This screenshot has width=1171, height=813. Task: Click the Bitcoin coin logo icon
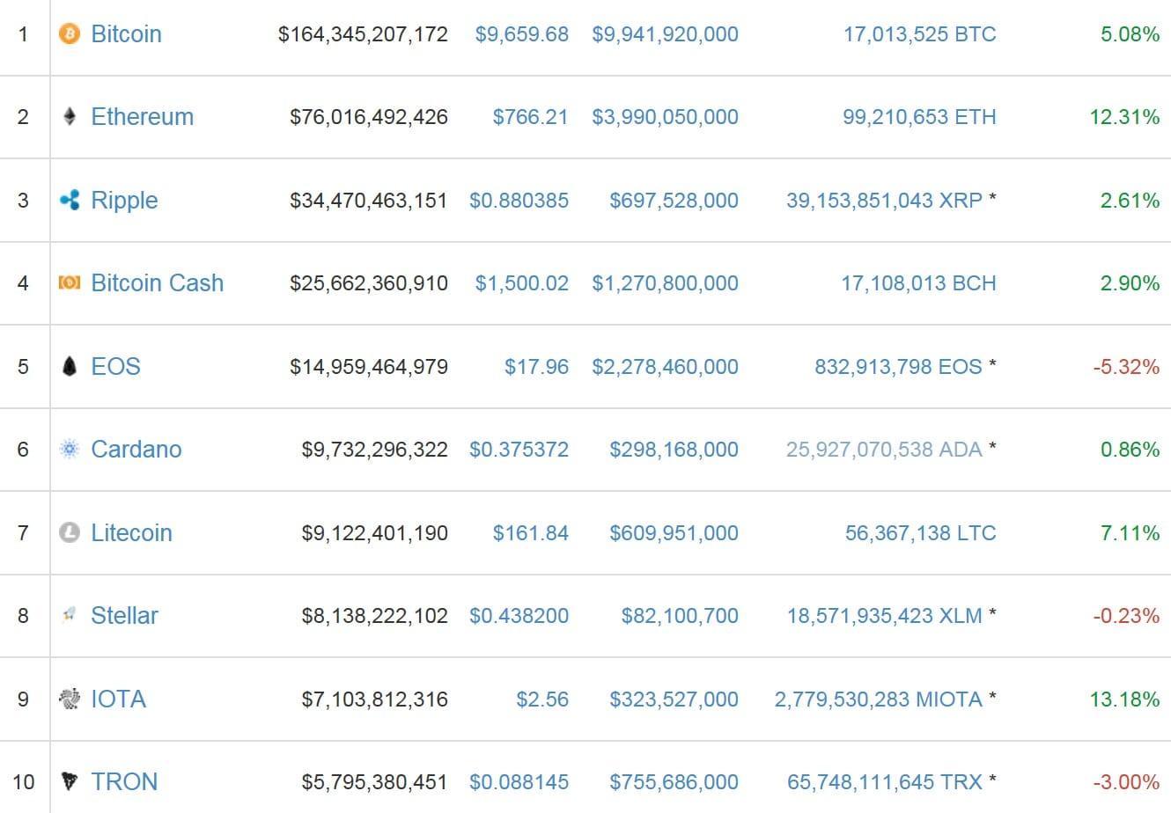coord(69,34)
